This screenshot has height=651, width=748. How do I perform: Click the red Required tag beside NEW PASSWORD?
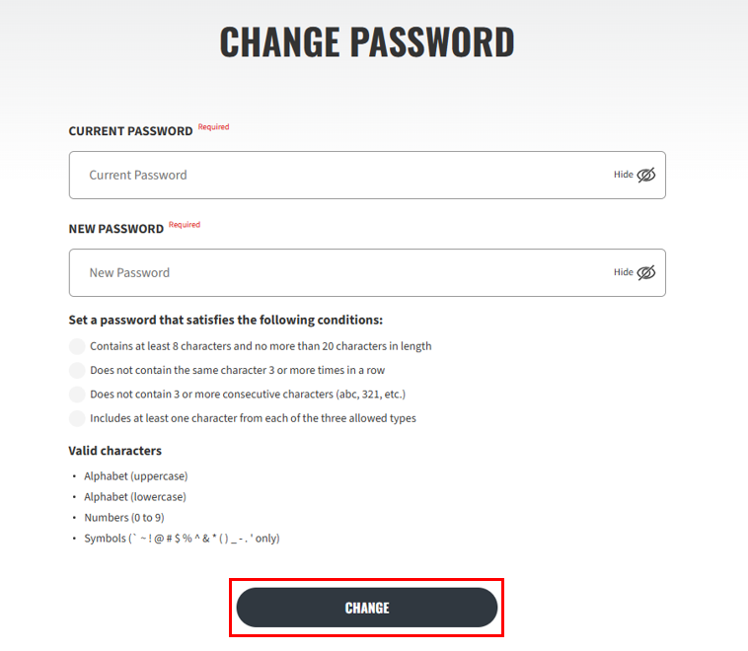pos(185,225)
